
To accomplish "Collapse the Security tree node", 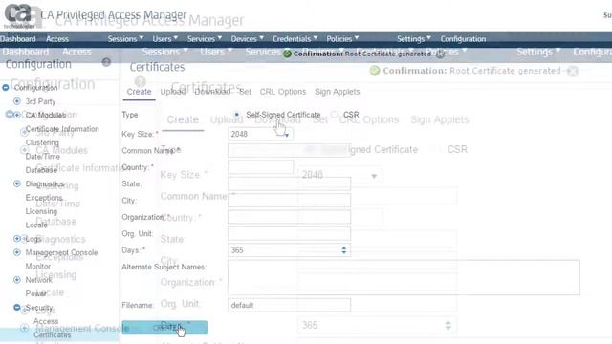I will (17, 308).
